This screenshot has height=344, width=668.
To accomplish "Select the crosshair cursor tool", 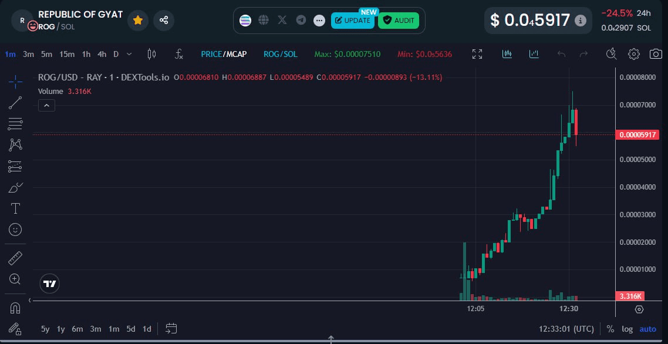I will click(x=15, y=82).
